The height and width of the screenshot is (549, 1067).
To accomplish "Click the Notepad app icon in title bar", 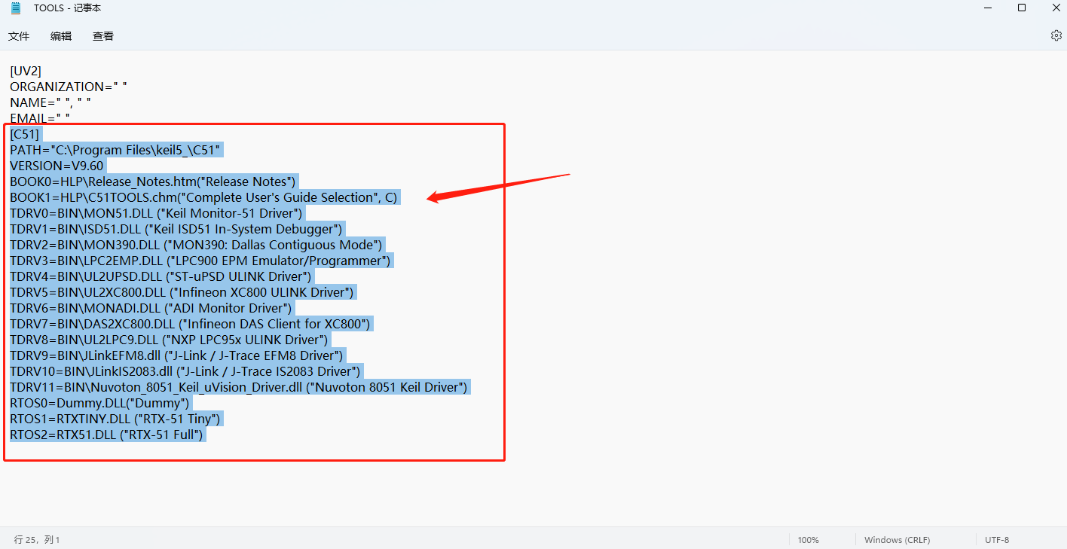I will (16, 8).
